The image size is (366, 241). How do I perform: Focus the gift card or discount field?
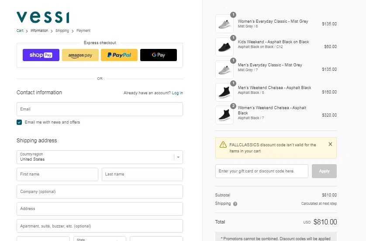pos(262,171)
